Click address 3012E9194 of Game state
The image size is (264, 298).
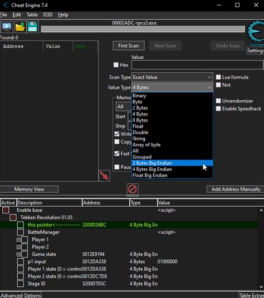coord(94,255)
